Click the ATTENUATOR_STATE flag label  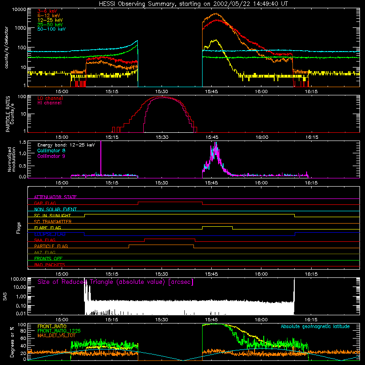55,197
